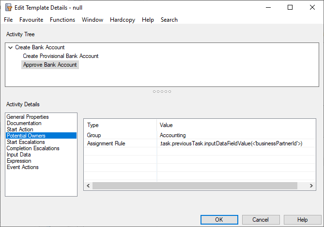The width and height of the screenshot is (324, 227).
Task: Click the Group row's Accounting value
Action: click(173, 135)
